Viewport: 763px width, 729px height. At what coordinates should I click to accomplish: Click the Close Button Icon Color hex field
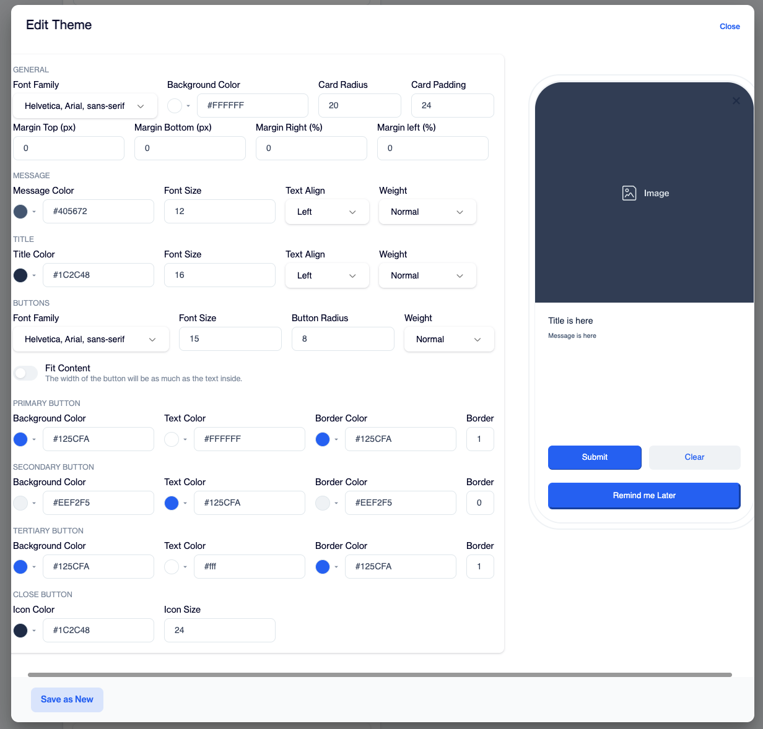click(x=98, y=631)
